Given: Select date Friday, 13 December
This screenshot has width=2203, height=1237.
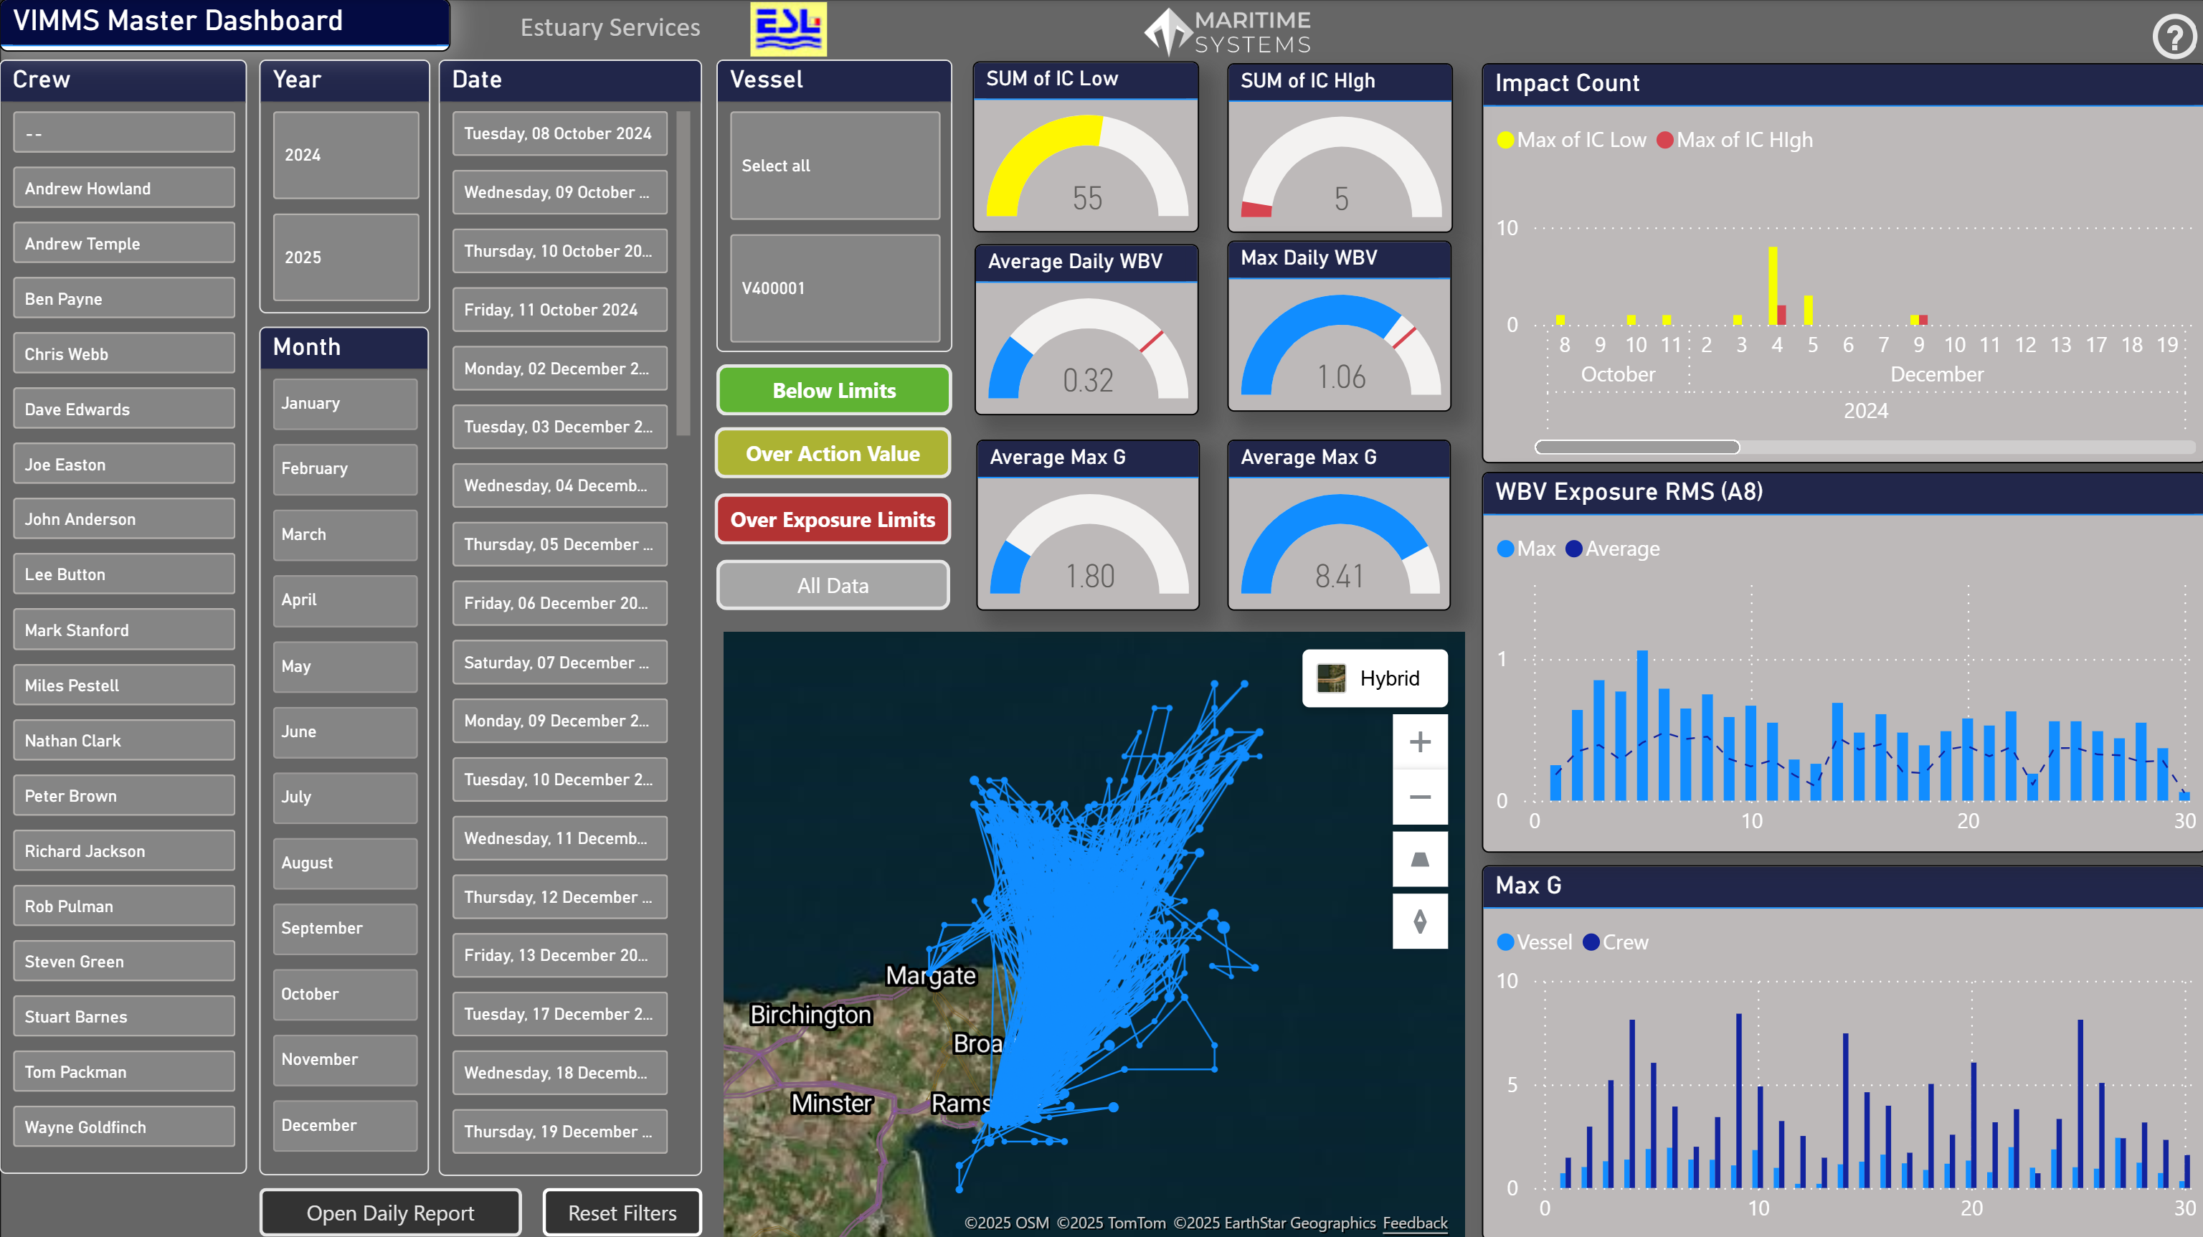Looking at the screenshot, I should (x=559, y=954).
